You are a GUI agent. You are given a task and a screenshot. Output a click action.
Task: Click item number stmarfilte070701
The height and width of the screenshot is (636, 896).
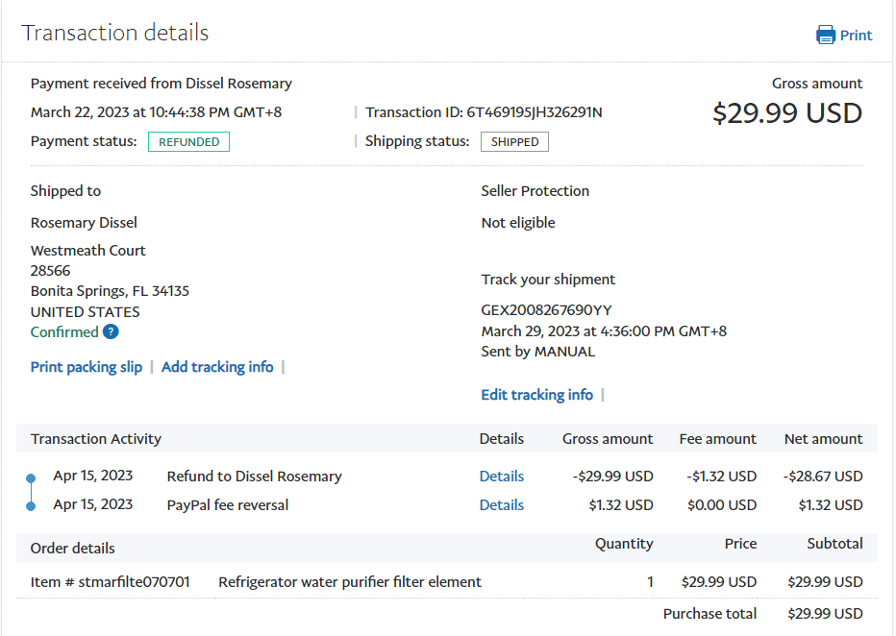[x=133, y=582]
